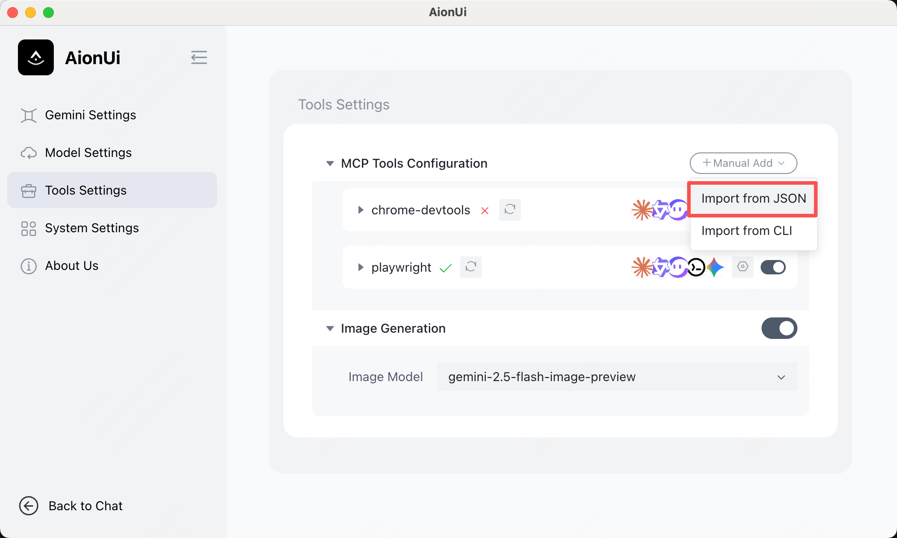Screen dimensions: 897x538
Task: Click the Qwen icon in playwright row
Action: coord(661,267)
